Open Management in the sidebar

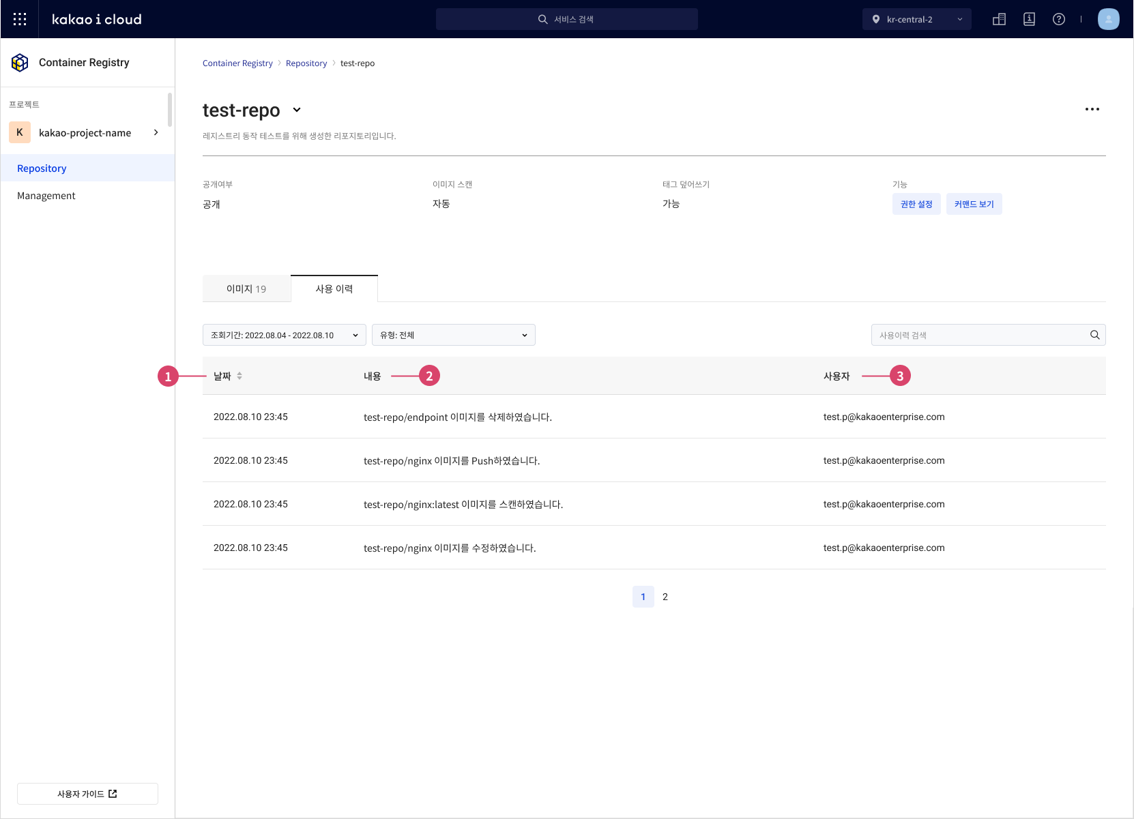tap(87, 195)
